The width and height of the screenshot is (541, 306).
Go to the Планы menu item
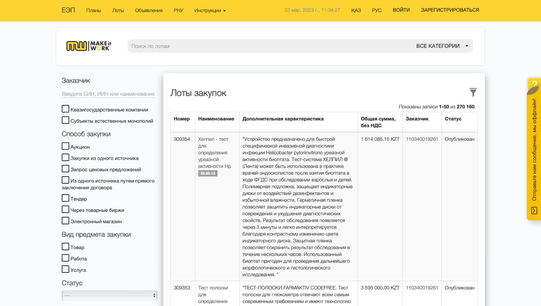click(x=93, y=11)
